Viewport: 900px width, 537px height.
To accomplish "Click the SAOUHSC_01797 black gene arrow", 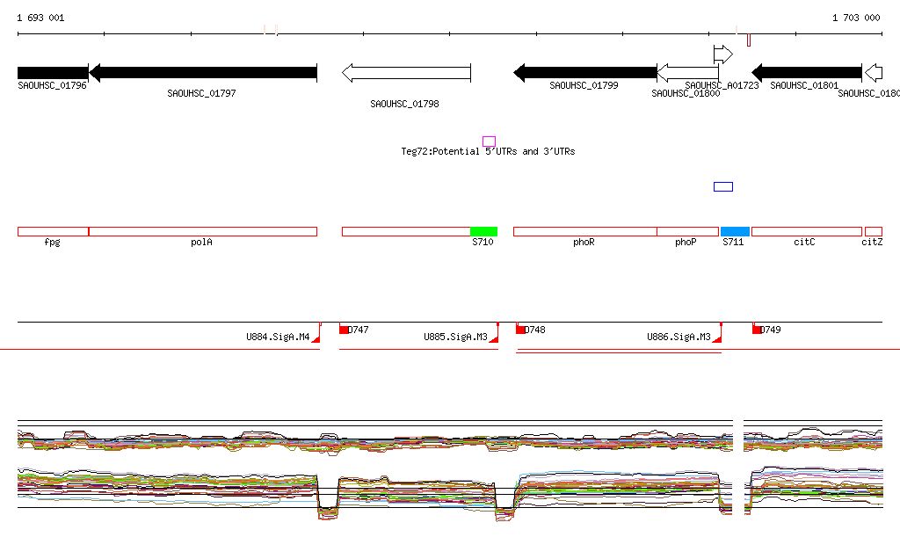I will pos(203,73).
